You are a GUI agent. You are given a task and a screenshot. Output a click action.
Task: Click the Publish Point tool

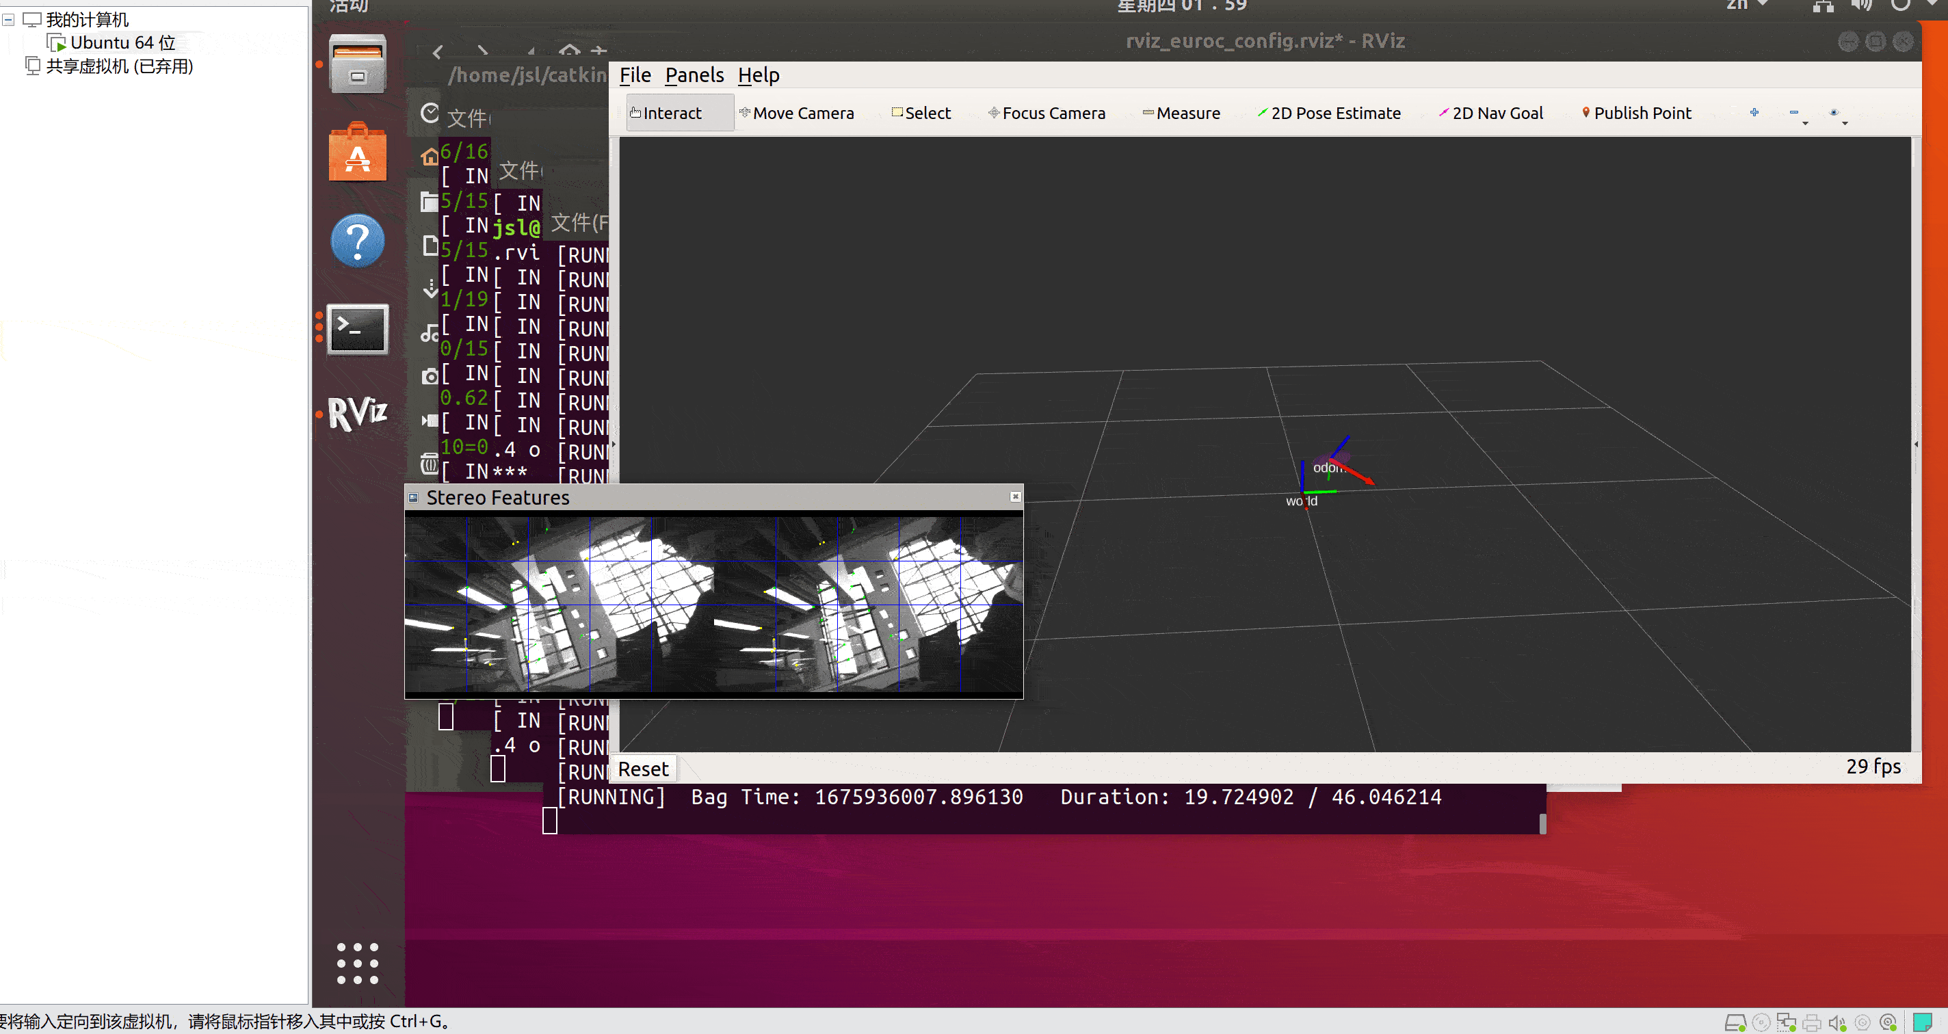pyautogui.click(x=1636, y=114)
